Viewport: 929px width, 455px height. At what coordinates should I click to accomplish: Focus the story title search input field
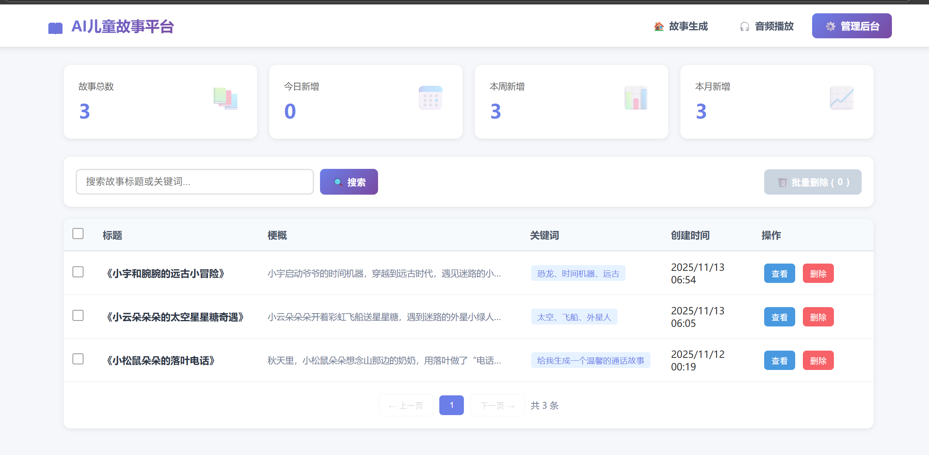point(195,182)
